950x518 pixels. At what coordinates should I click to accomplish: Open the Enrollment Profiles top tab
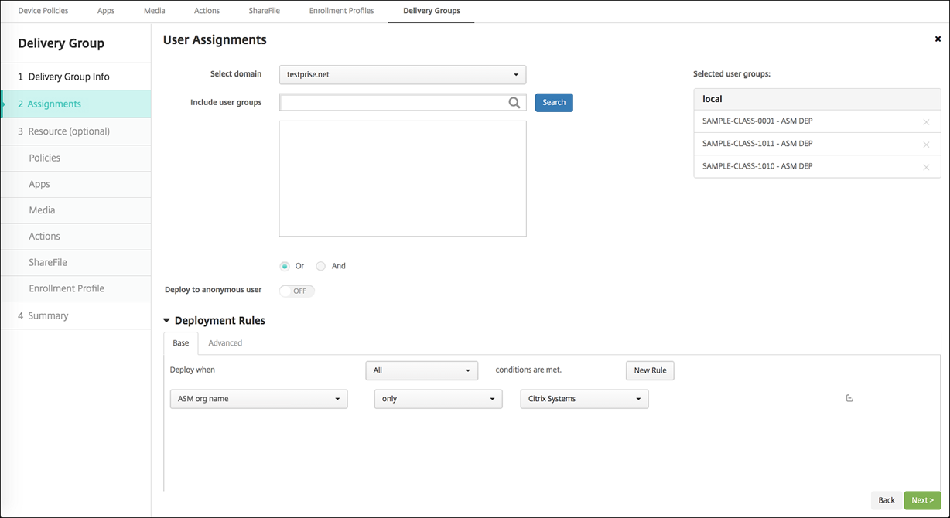pyautogui.click(x=341, y=11)
